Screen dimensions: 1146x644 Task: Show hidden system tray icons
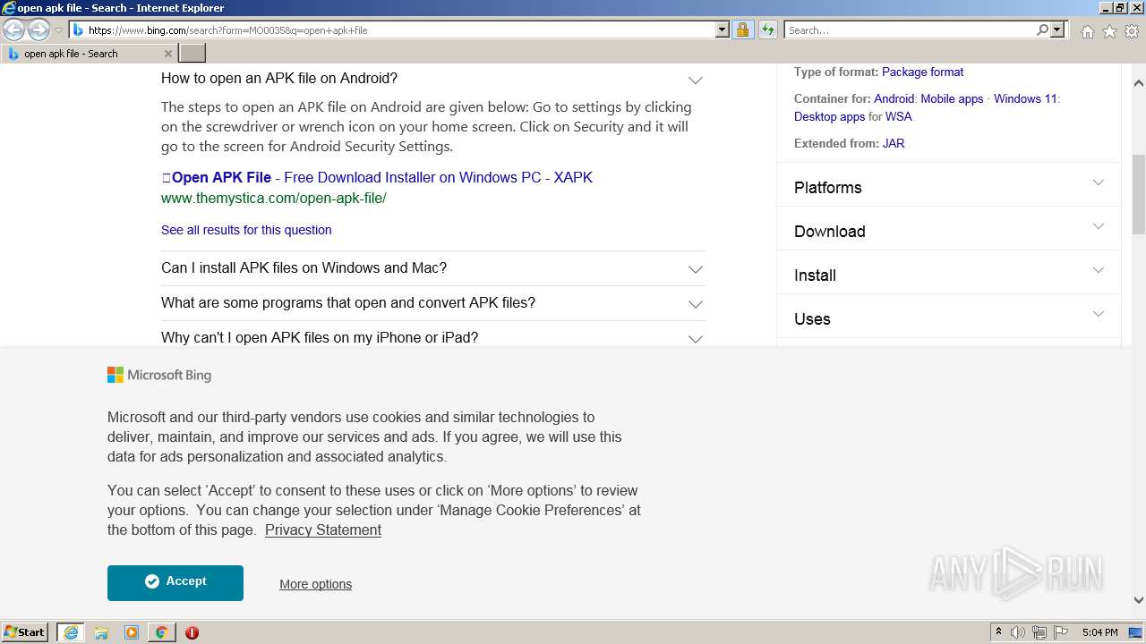tap(998, 632)
